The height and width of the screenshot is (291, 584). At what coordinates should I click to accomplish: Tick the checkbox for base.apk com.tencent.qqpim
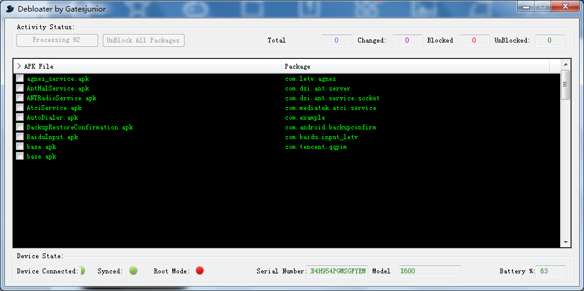pos(19,147)
